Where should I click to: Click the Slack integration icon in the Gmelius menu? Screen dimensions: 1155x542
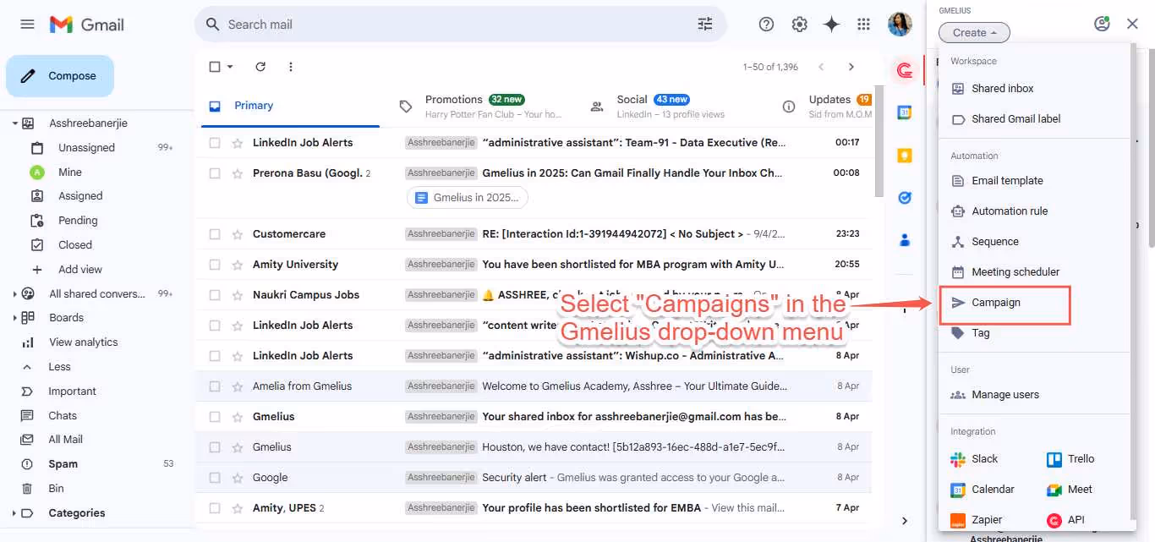[x=957, y=458]
